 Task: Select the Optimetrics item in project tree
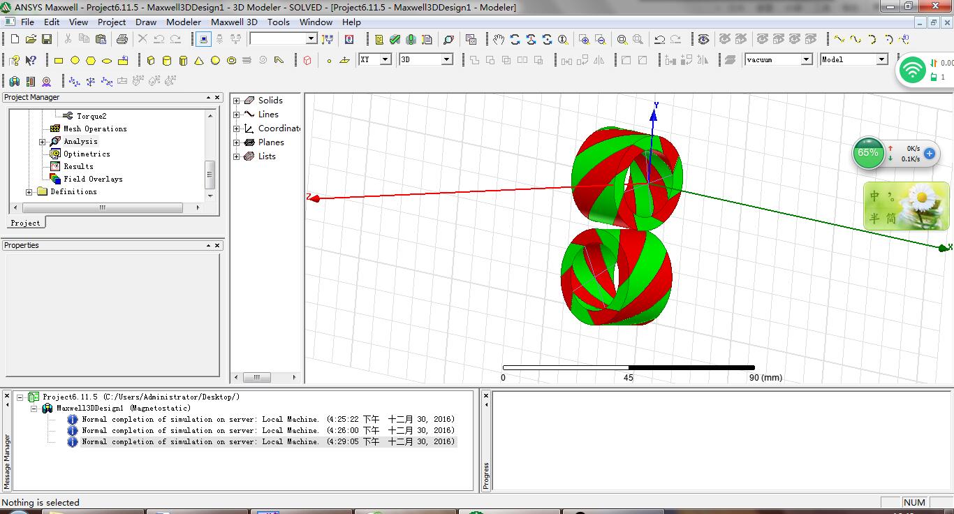click(86, 154)
